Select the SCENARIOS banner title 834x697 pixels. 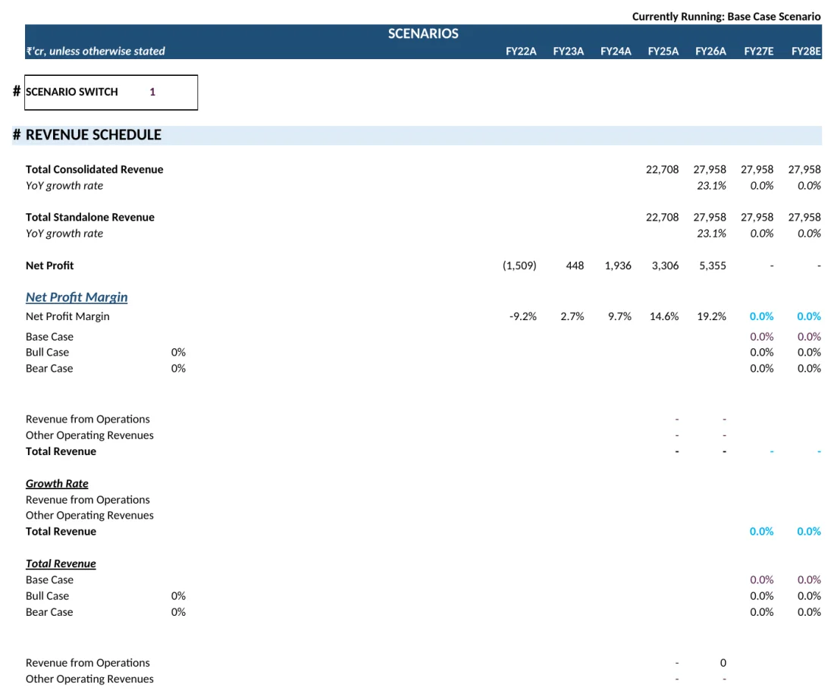(x=423, y=33)
